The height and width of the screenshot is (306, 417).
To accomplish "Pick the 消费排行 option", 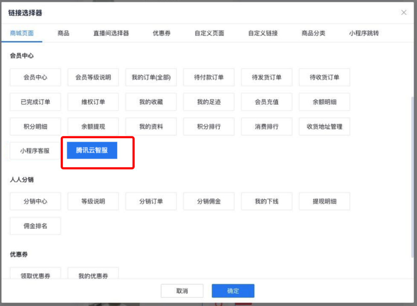I will click(267, 127).
